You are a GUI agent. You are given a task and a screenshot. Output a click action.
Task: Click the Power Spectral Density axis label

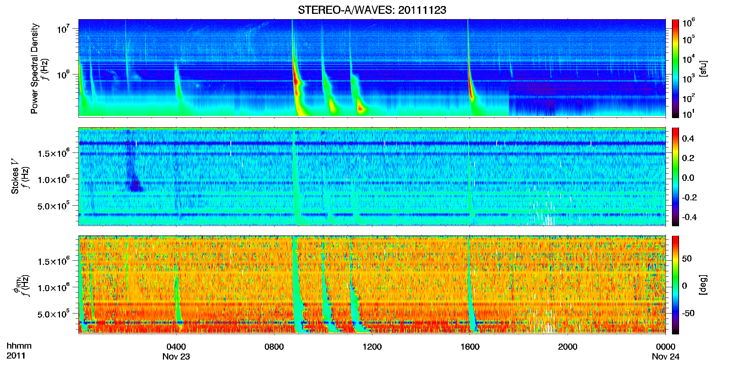tap(35, 68)
